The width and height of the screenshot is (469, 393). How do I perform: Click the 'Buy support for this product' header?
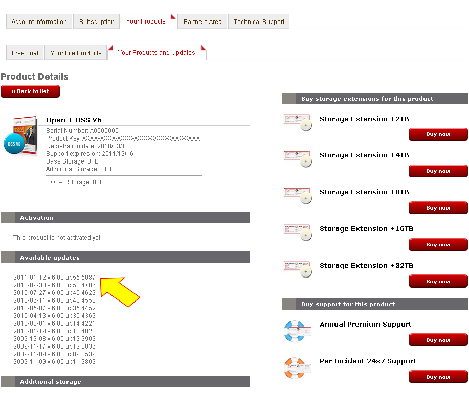coord(375,304)
